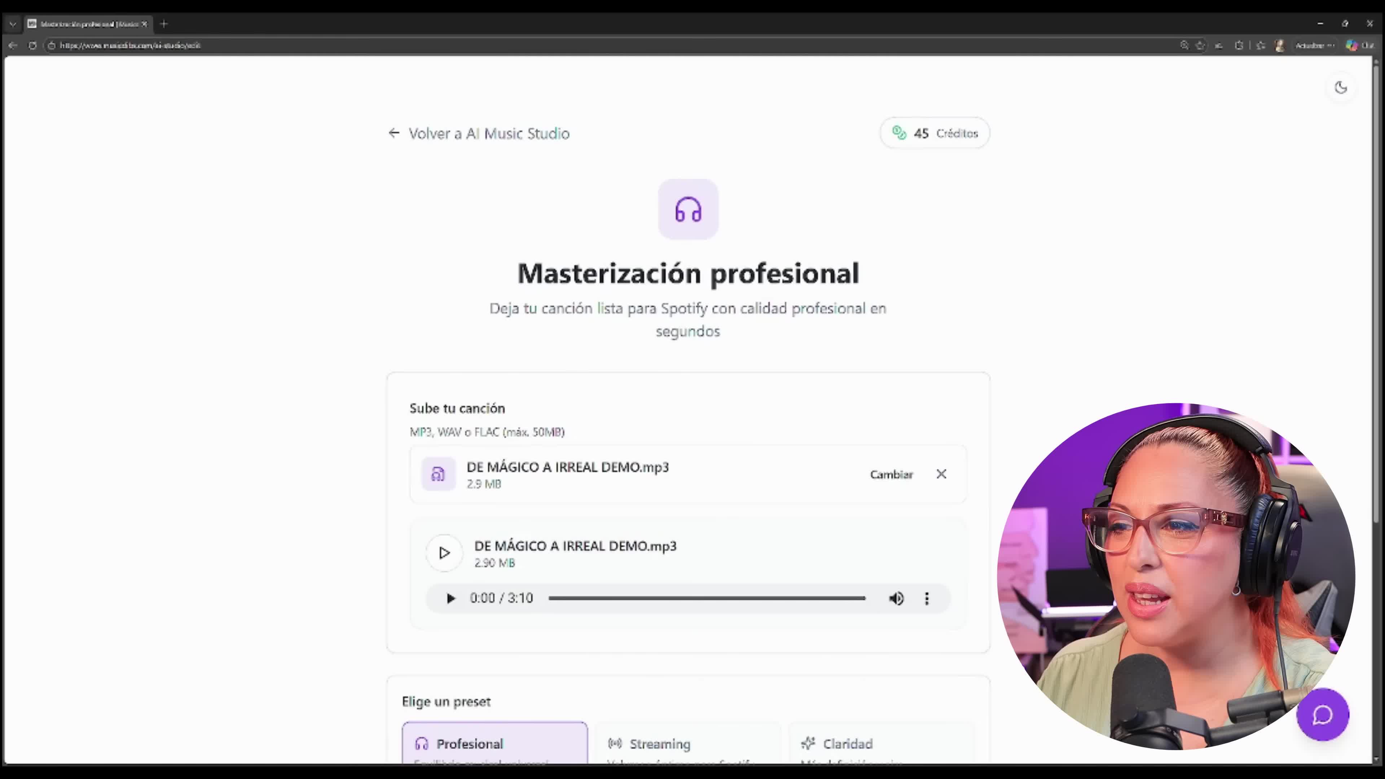Open the purple chat support bubble

click(1323, 714)
